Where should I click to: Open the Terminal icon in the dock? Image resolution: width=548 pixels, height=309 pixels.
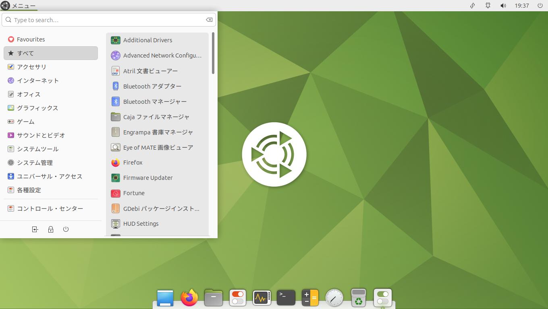point(286,298)
